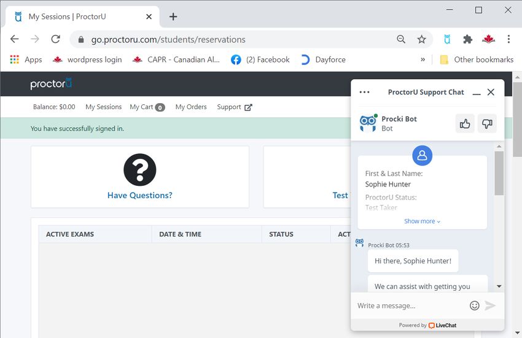This screenshot has width=522, height=338.
Task: Click the chat scroll up arrow
Action: [x=499, y=147]
